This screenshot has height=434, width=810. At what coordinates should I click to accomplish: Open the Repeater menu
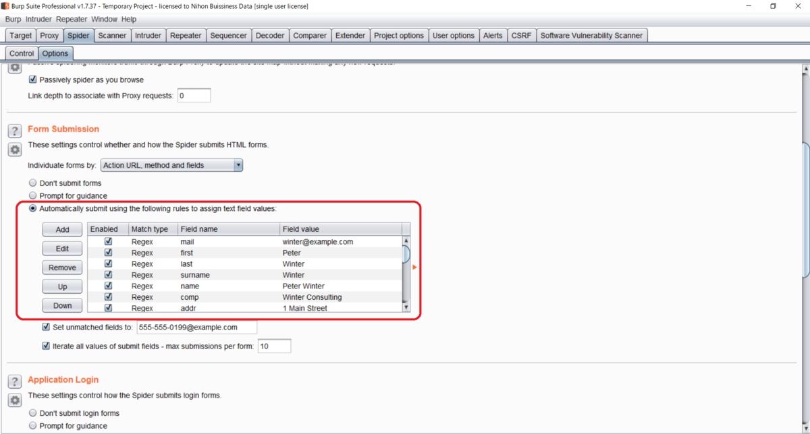72,20
